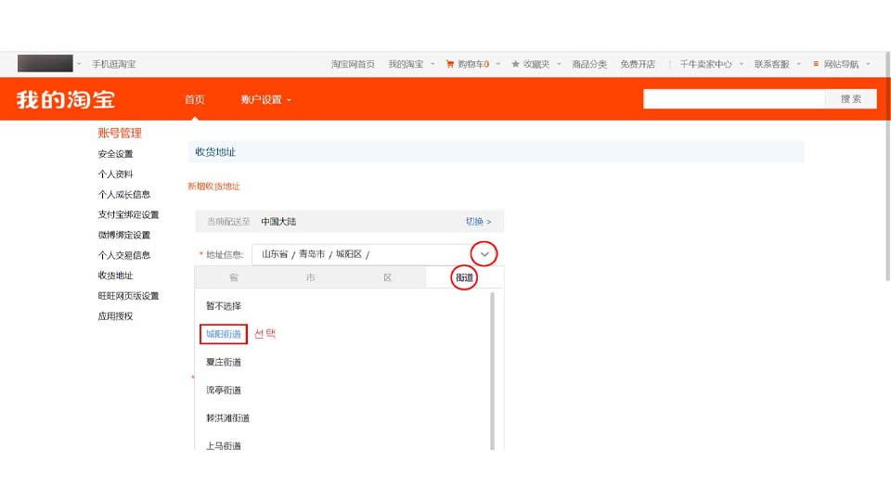This screenshot has height=501, width=891.
Task: Click the page vertical scrollbar
Action: [887, 166]
